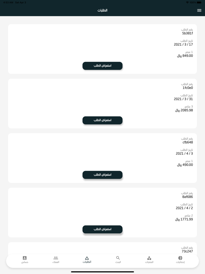
Task: Select the المنتجات products icon
Action: (x=149, y=260)
